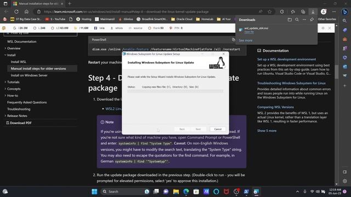The image size is (351, 197).
Task: Expand the Release Notes section
Action: click(x=5, y=115)
